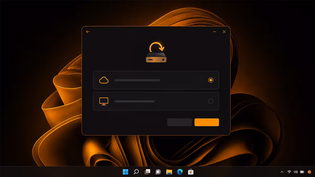
Task: Click the monitor icon in second option
Action: pyautogui.click(x=104, y=101)
